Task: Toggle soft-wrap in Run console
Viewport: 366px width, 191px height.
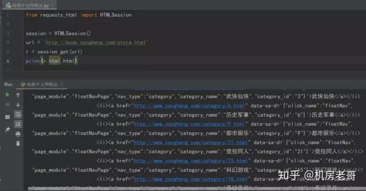Action: pos(18,114)
